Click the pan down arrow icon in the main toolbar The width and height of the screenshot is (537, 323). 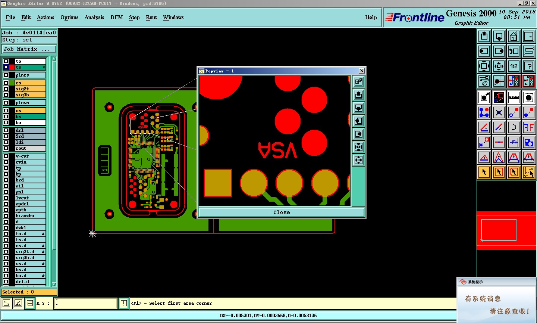click(x=499, y=36)
